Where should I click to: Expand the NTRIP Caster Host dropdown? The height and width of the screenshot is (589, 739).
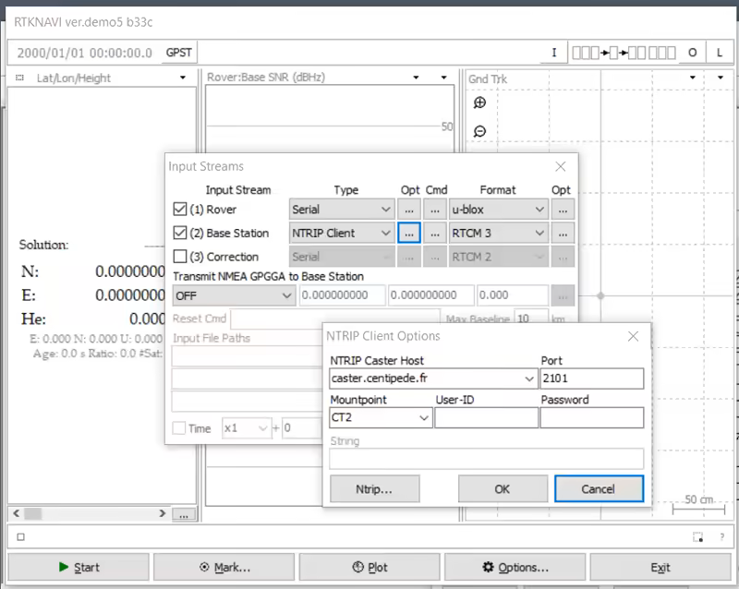[x=528, y=379]
